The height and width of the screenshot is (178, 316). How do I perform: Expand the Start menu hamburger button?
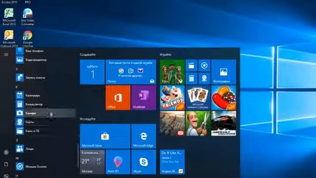tap(6, 54)
